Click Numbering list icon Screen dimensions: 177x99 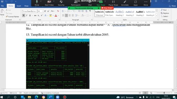coord(69,11)
